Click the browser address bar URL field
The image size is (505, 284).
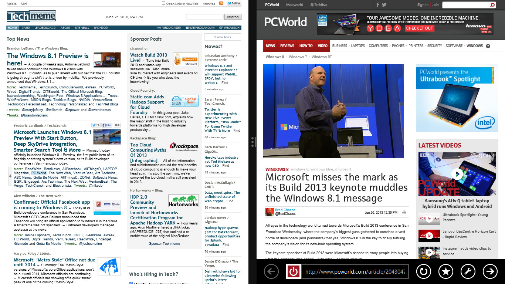tap(355, 272)
